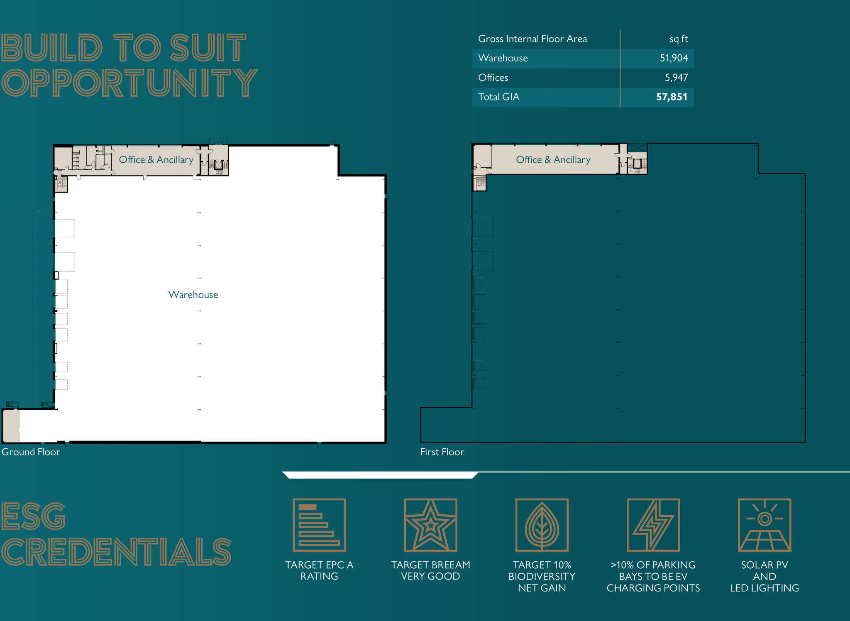850x621 pixels.
Task: Click the total area value 57,851
Action: click(x=672, y=97)
